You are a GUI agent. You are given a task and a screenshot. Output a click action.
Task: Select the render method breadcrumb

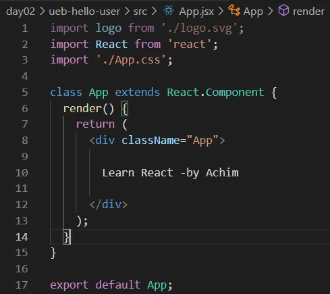pos(308,11)
